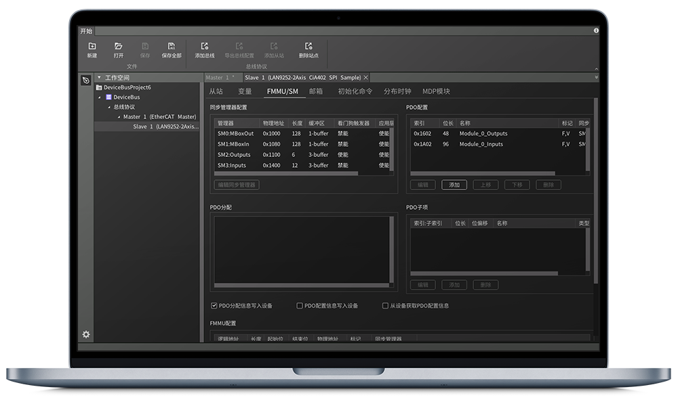Click the 添加总线 (Add Bus) icon
This screenshot has width=678, height=406.
[204, 47]
